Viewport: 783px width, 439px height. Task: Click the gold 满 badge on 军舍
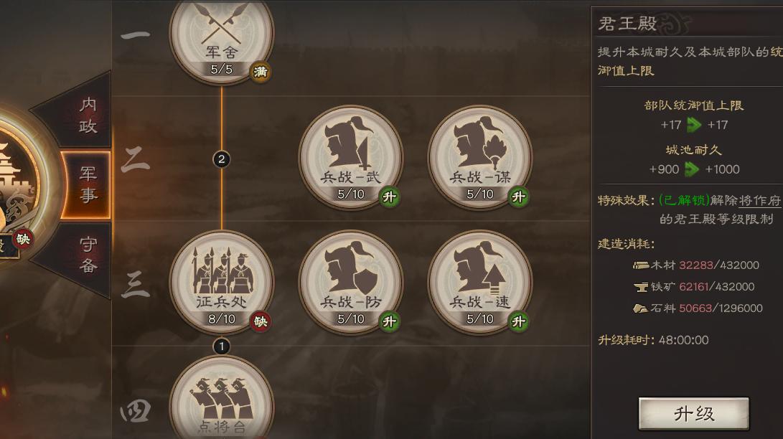pyautogui.click(x=261, y=72)
